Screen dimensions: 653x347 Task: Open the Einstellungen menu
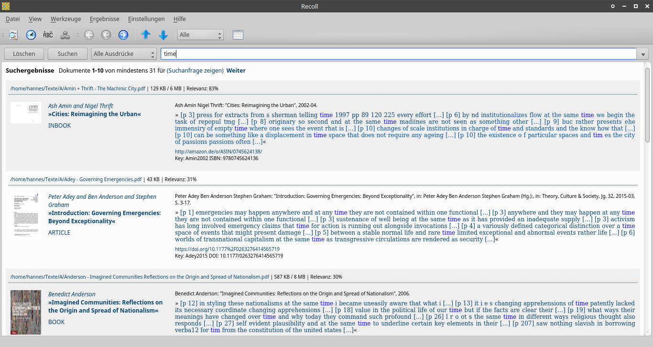(x=146, y=19)
